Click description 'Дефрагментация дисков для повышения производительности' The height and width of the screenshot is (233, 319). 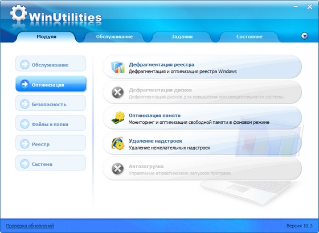point(206,97)
